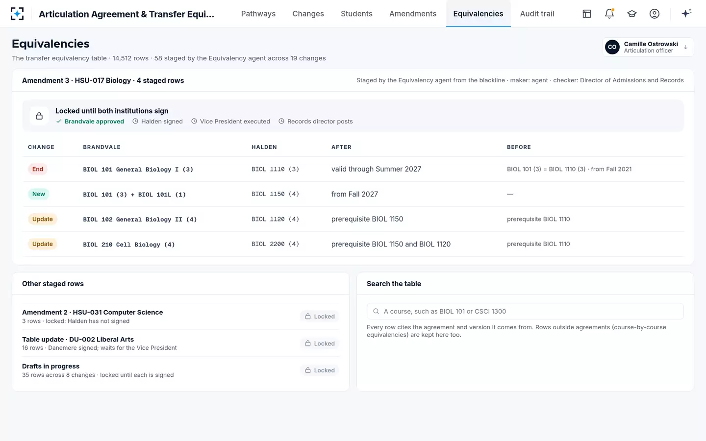
Task: Open the Students tab
Action: (356, 14)
